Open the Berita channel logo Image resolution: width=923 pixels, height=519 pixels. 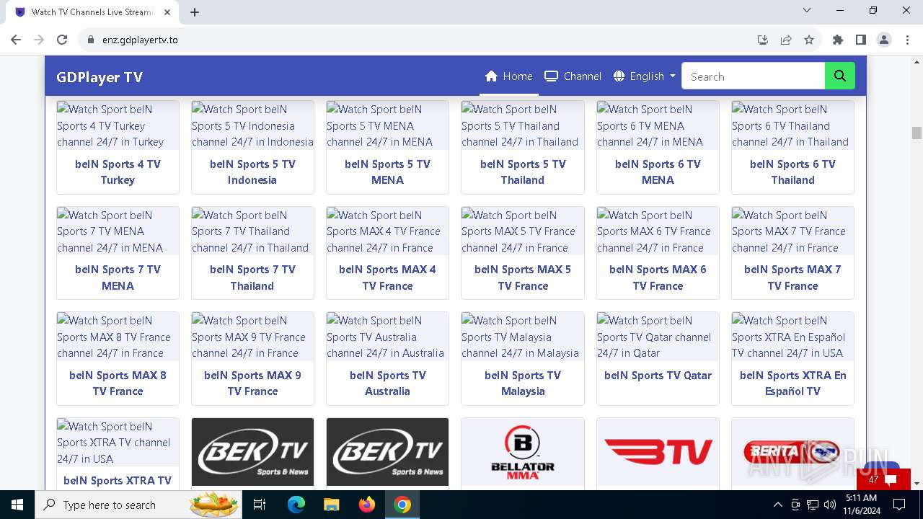792,452
